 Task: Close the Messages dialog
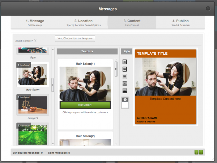point(208,8)
